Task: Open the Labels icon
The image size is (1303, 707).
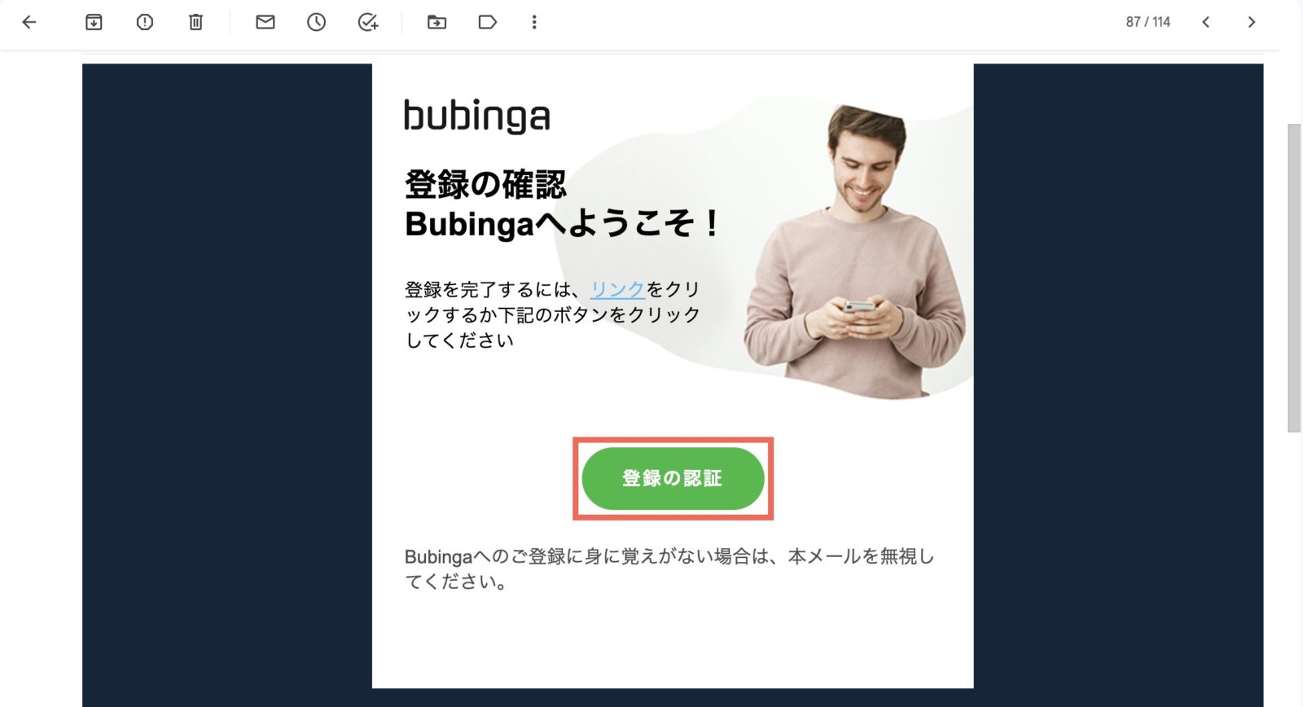Action: click(x=487, y=22)
